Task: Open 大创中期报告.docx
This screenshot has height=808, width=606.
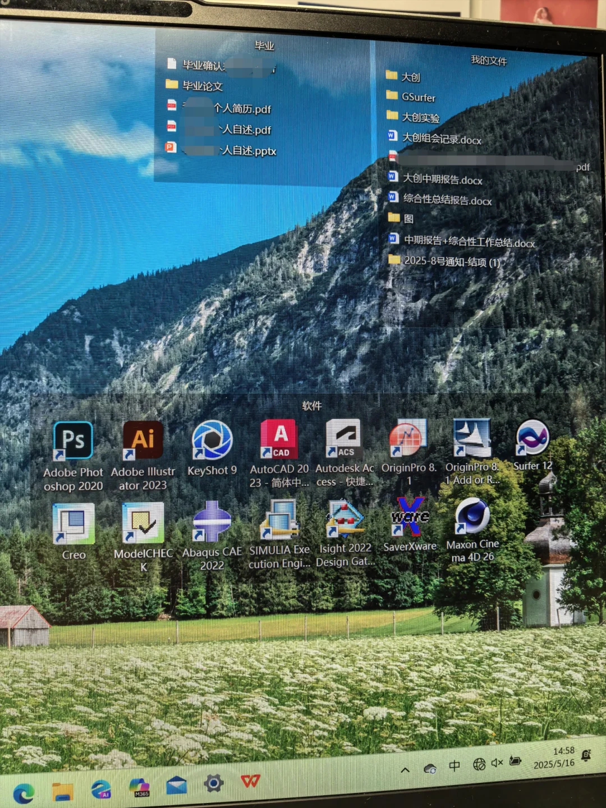Action: tap(435, 179)
